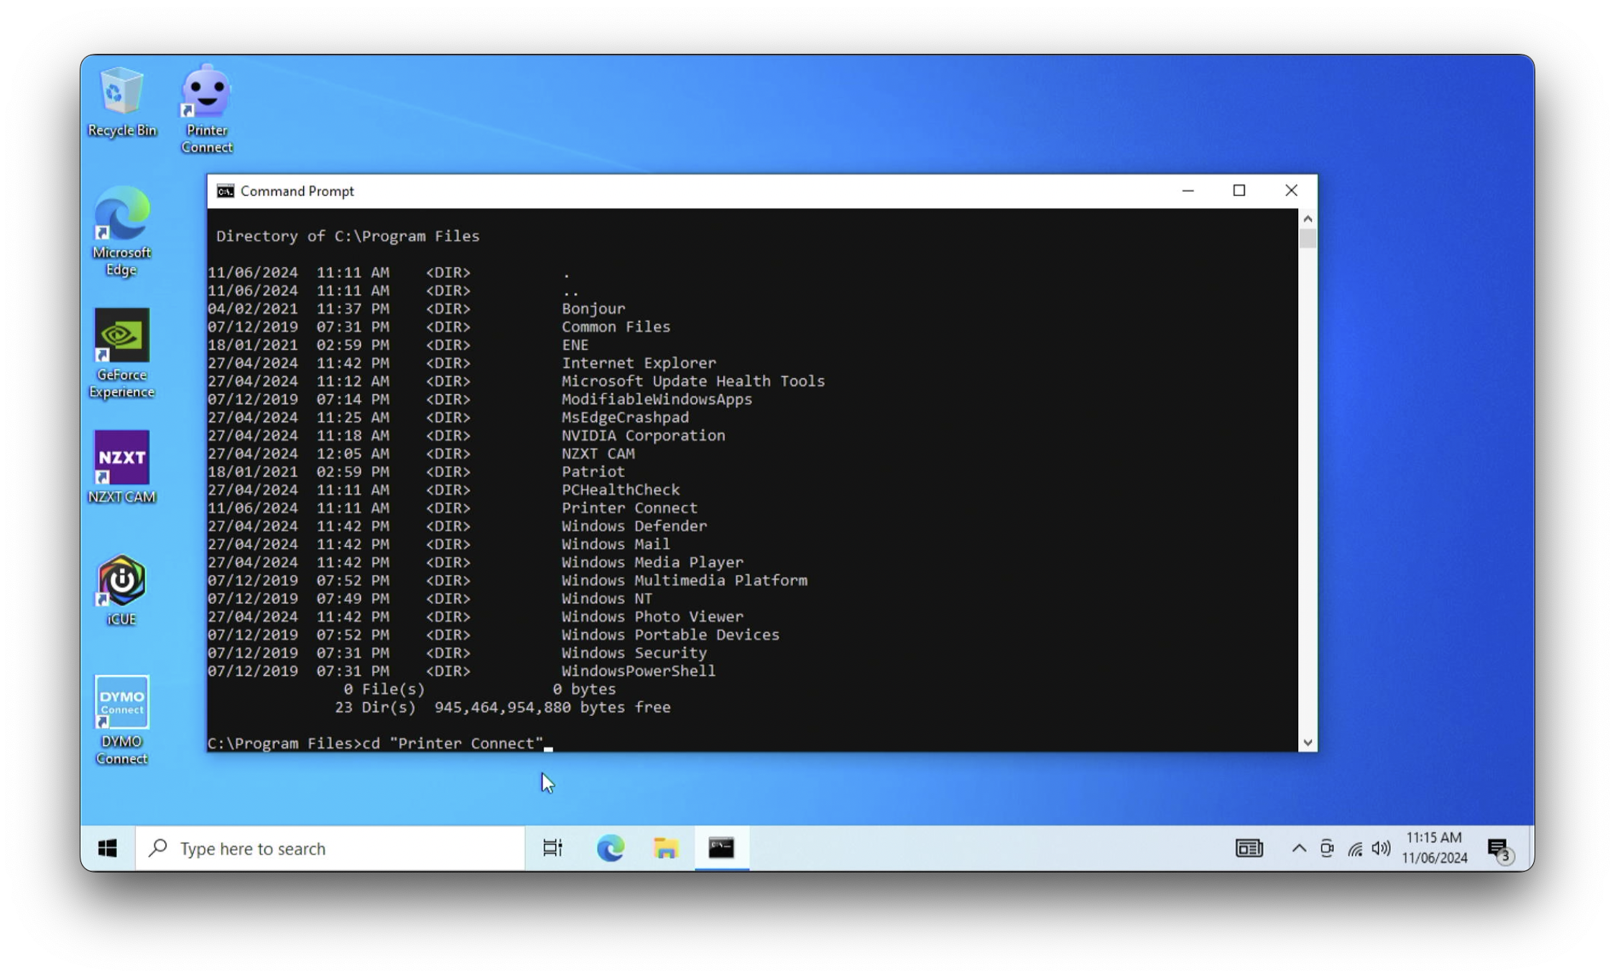Launch the NZXT CAM desktop shortcut
1615x978 pixels.
pos(121,460)
